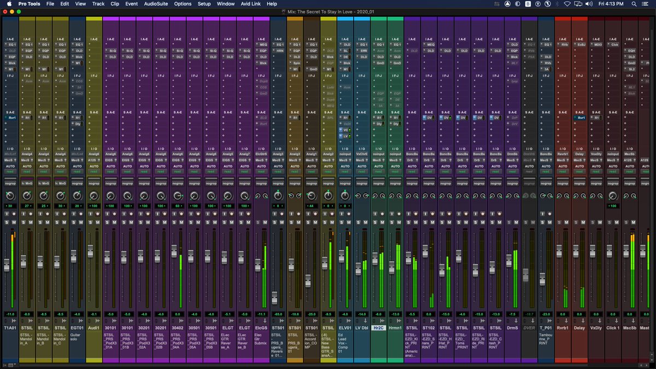
Task: Click the M1 insert on a mandolin track
Action: pyautogui.click(x=27, y=69)
